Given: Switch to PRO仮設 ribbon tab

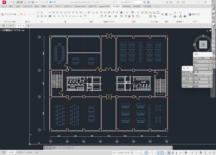Looking at the screenshot, I should (126, 6).
